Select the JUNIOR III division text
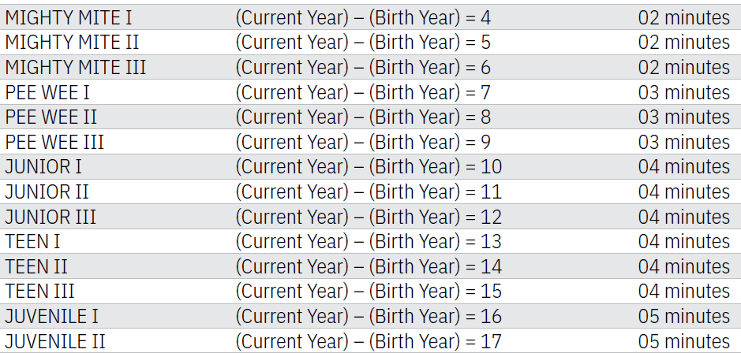Screen dimensions: 741x353 (51, 217)
